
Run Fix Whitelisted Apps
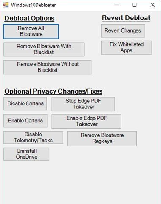[127, 47]
